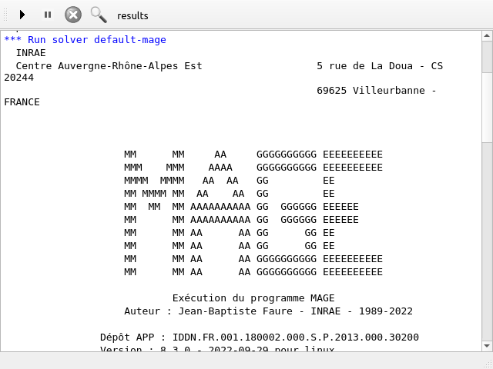Click the 'Exécution du programme MAGE' line
The height and width of the screenshot is (369, 493).
[253, 298]
